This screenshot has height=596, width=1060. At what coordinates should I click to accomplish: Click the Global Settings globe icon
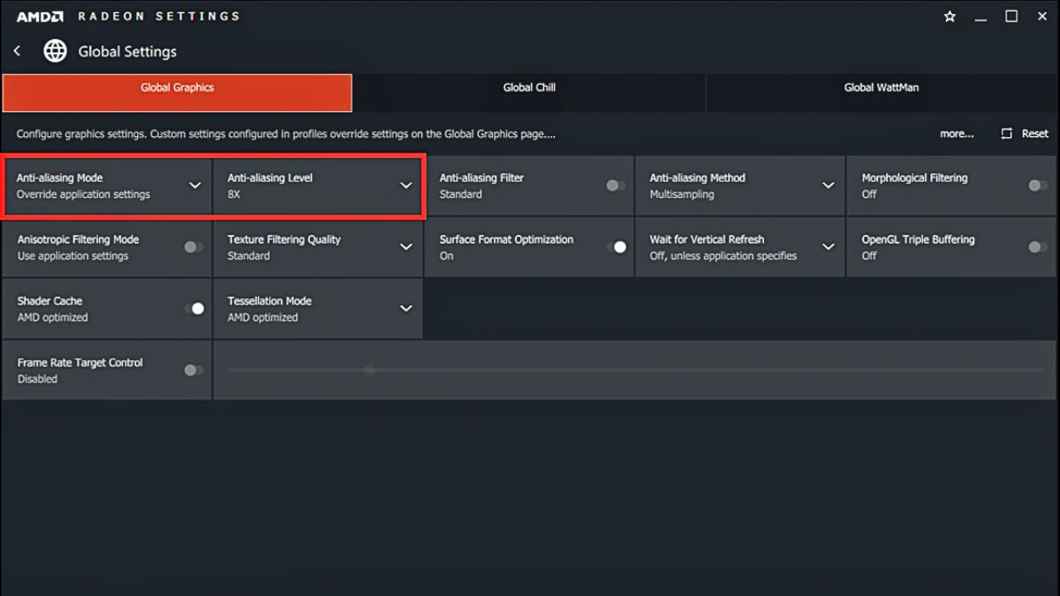click(55, 51)
